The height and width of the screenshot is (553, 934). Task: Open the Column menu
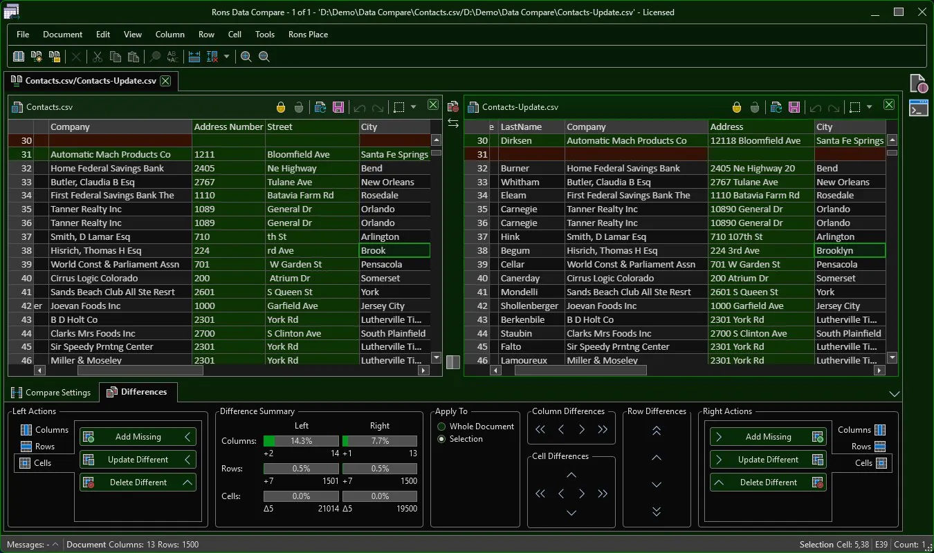(170, 35)
